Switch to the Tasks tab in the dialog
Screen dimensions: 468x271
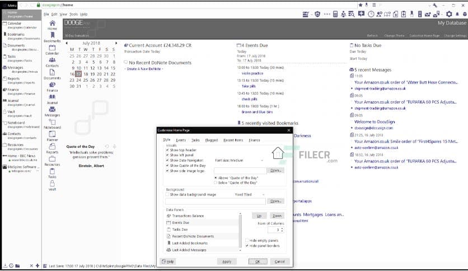pos(195,140)
